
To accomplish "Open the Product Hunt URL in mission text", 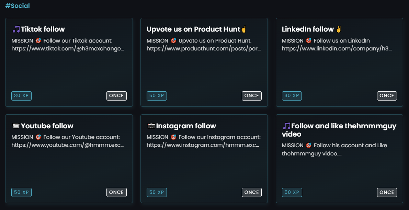I will click(x=204, y=49).
